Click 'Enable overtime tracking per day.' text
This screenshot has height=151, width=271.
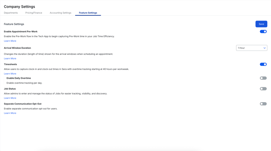(24, 83)
